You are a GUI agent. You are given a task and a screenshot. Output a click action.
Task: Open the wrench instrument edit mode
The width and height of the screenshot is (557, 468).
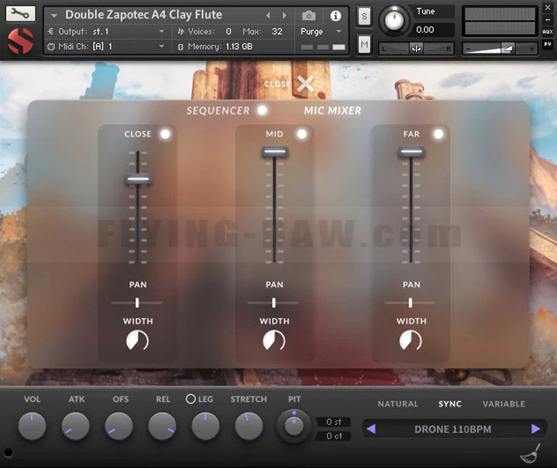click(x=20, y=13)
